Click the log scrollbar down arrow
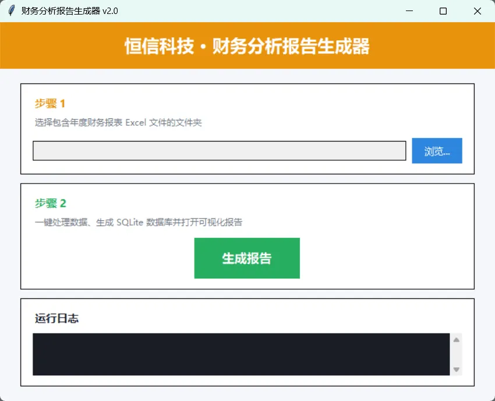The image size is (495, 401). click(x=456, y=369)
